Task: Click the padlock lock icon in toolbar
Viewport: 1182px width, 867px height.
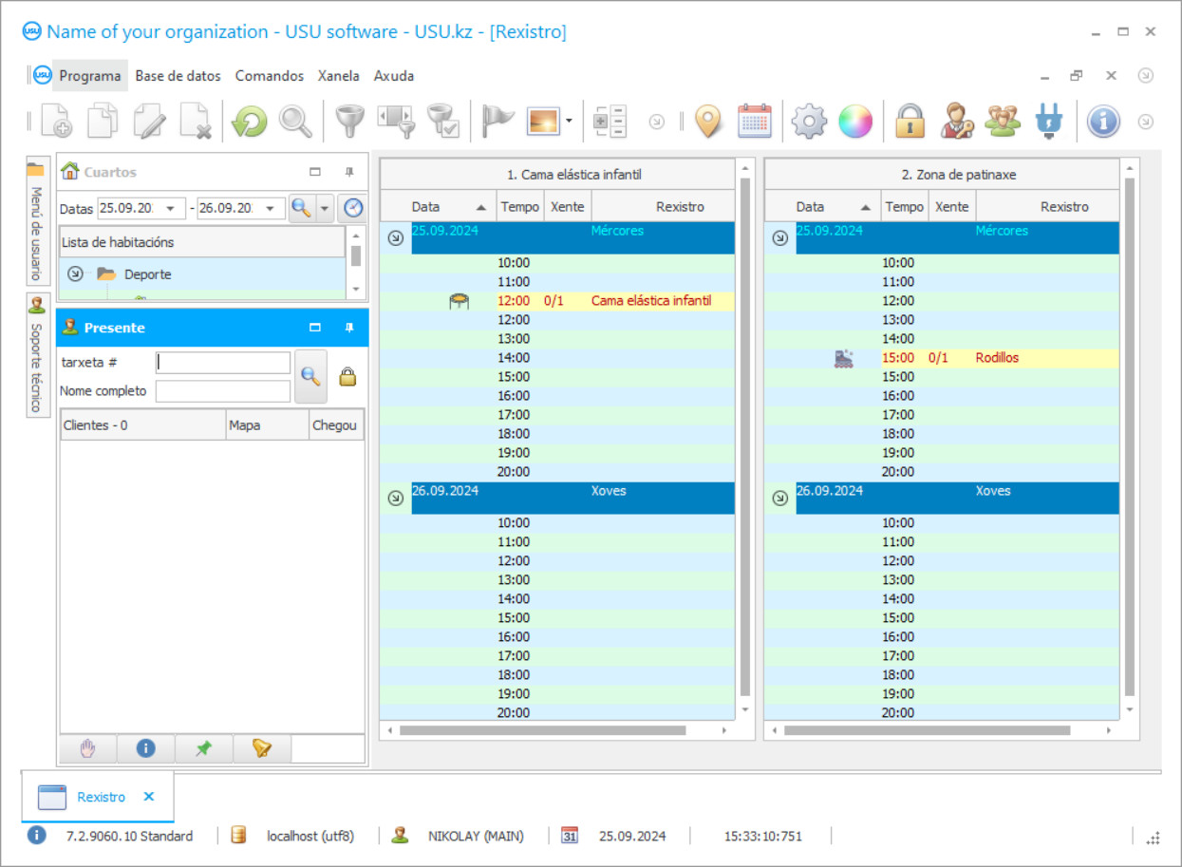Action: tap(910, 122)
